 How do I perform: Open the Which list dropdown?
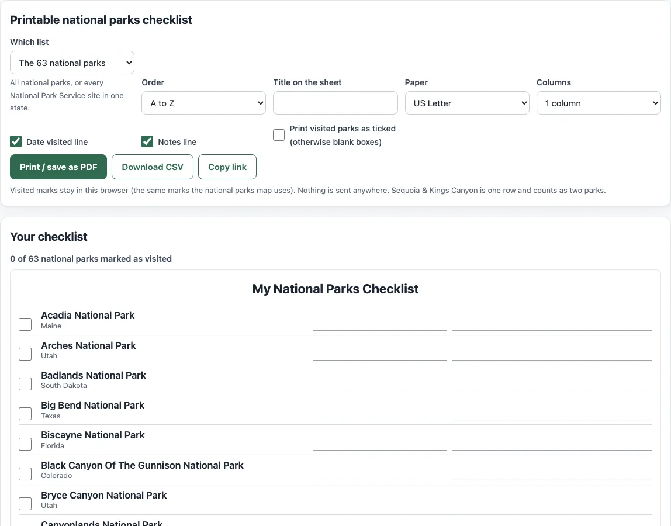click(72, 63)
